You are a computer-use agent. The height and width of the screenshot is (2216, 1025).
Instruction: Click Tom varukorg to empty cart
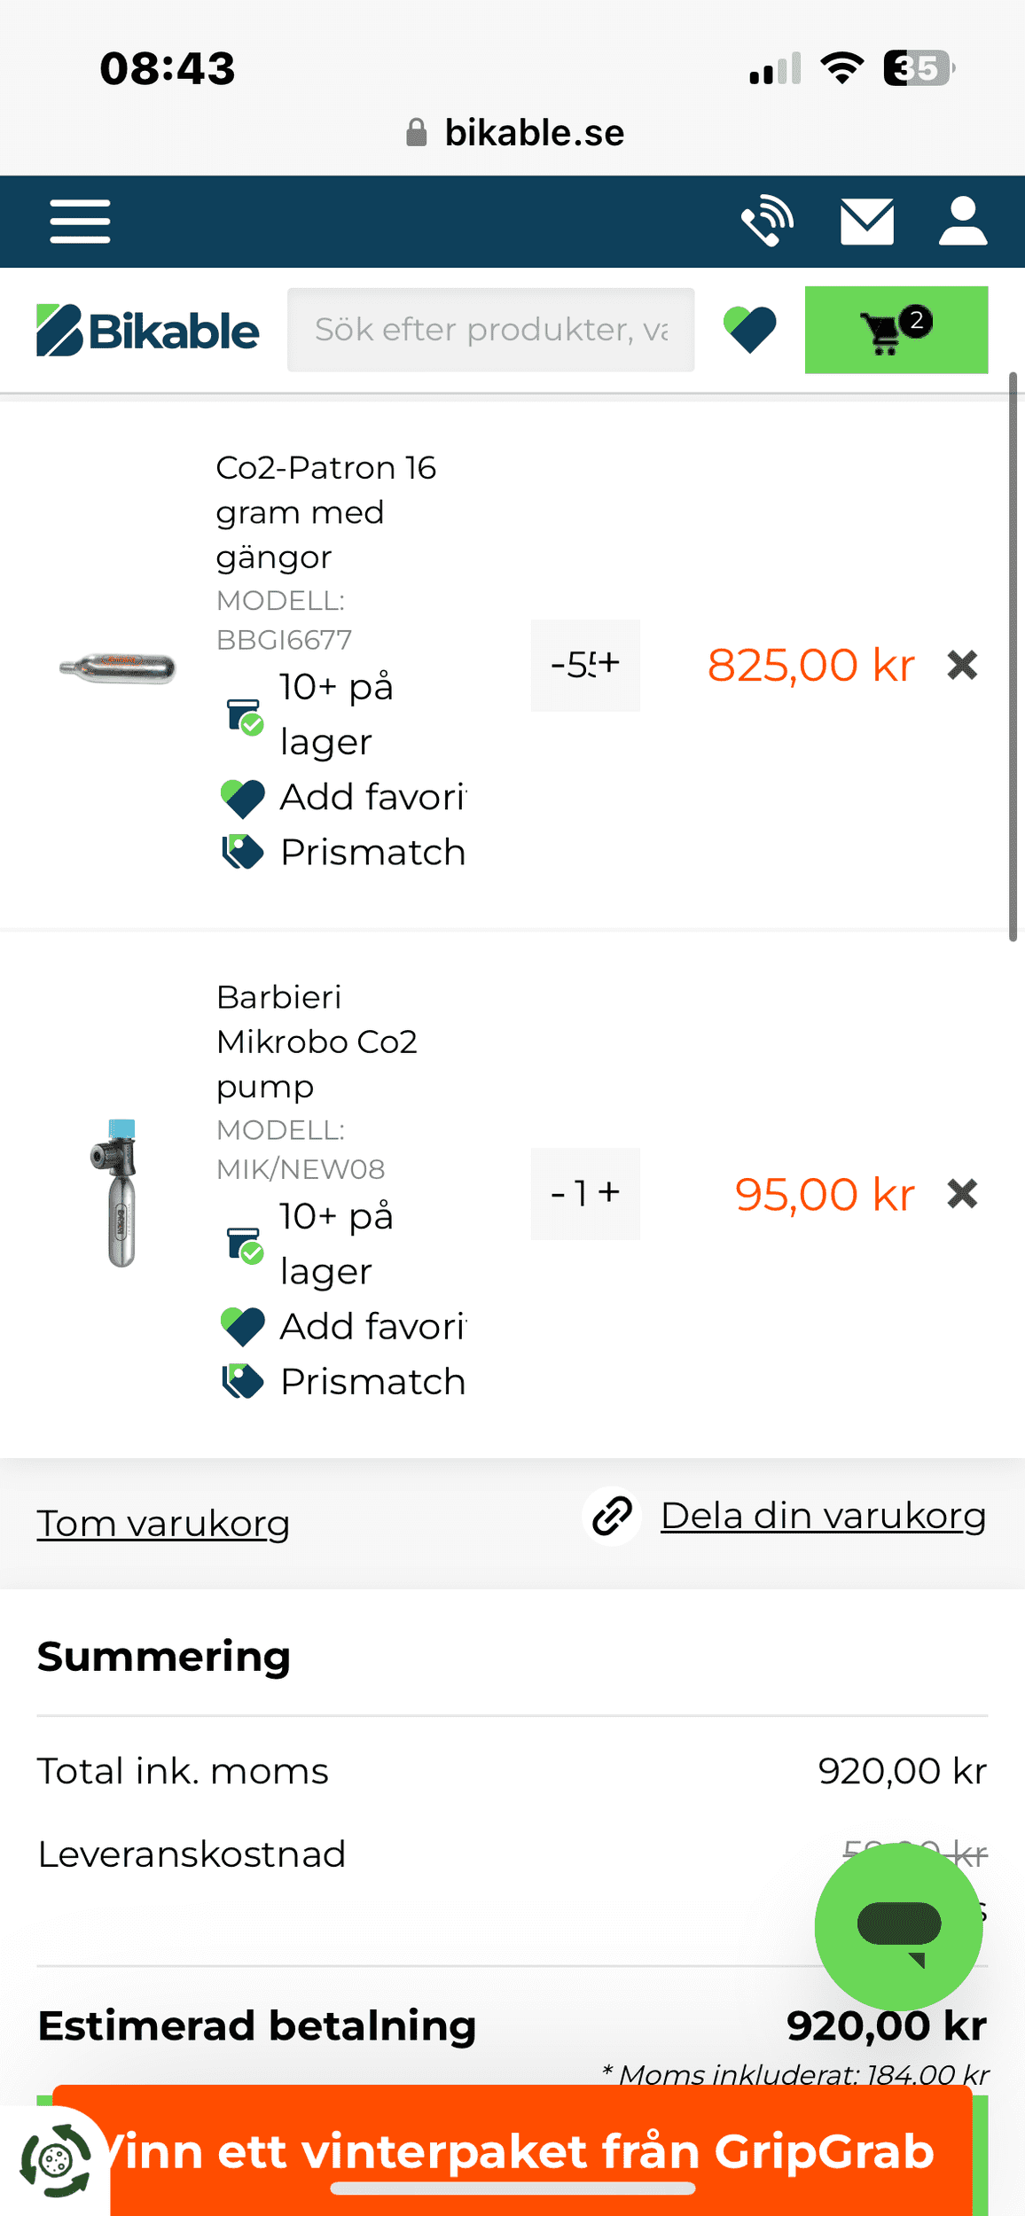point(163,1524)
